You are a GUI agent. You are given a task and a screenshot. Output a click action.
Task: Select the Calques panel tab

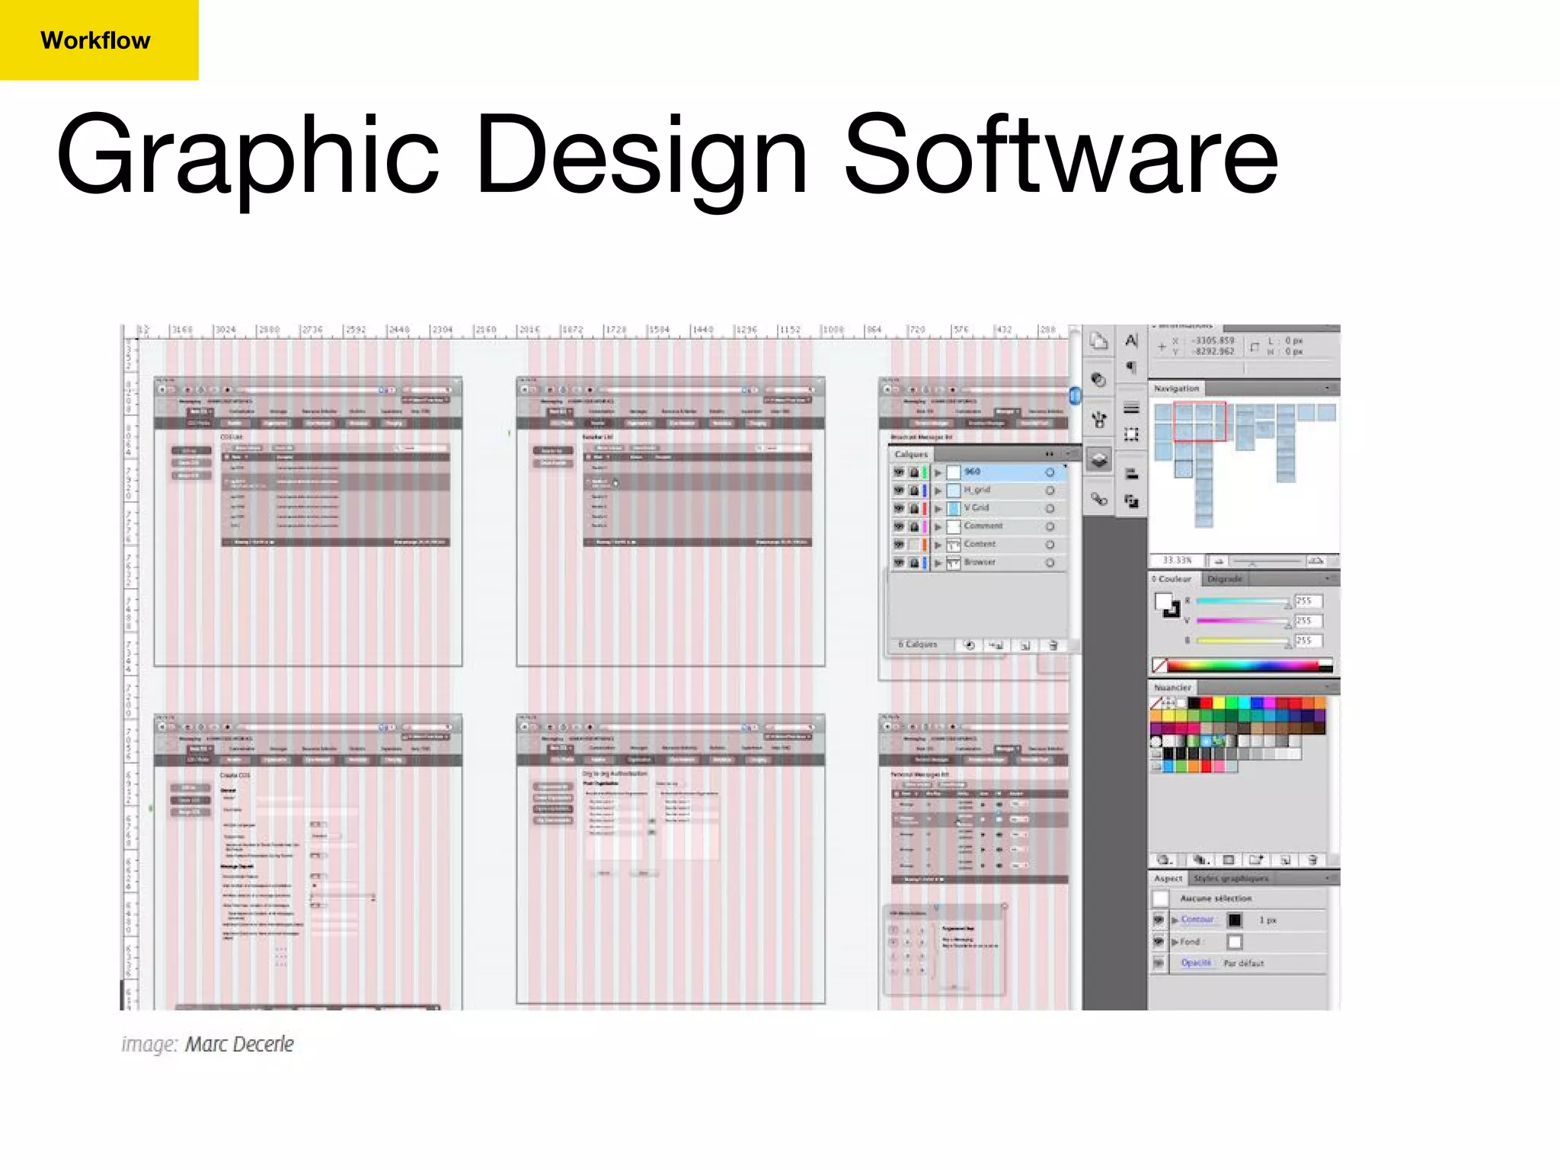[x=911, y=454]
